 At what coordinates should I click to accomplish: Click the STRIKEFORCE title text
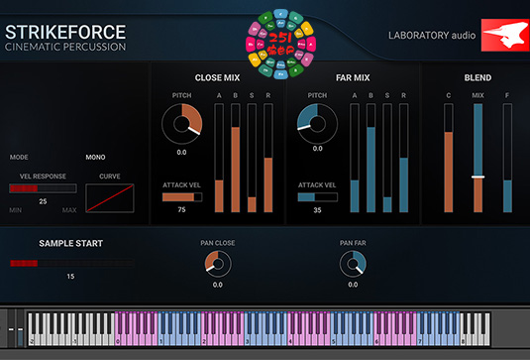(x=65, y=32)
